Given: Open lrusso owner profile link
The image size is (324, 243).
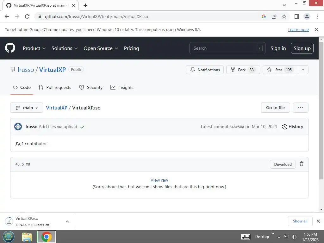Looking at the screenshot, I should point(26,70).
